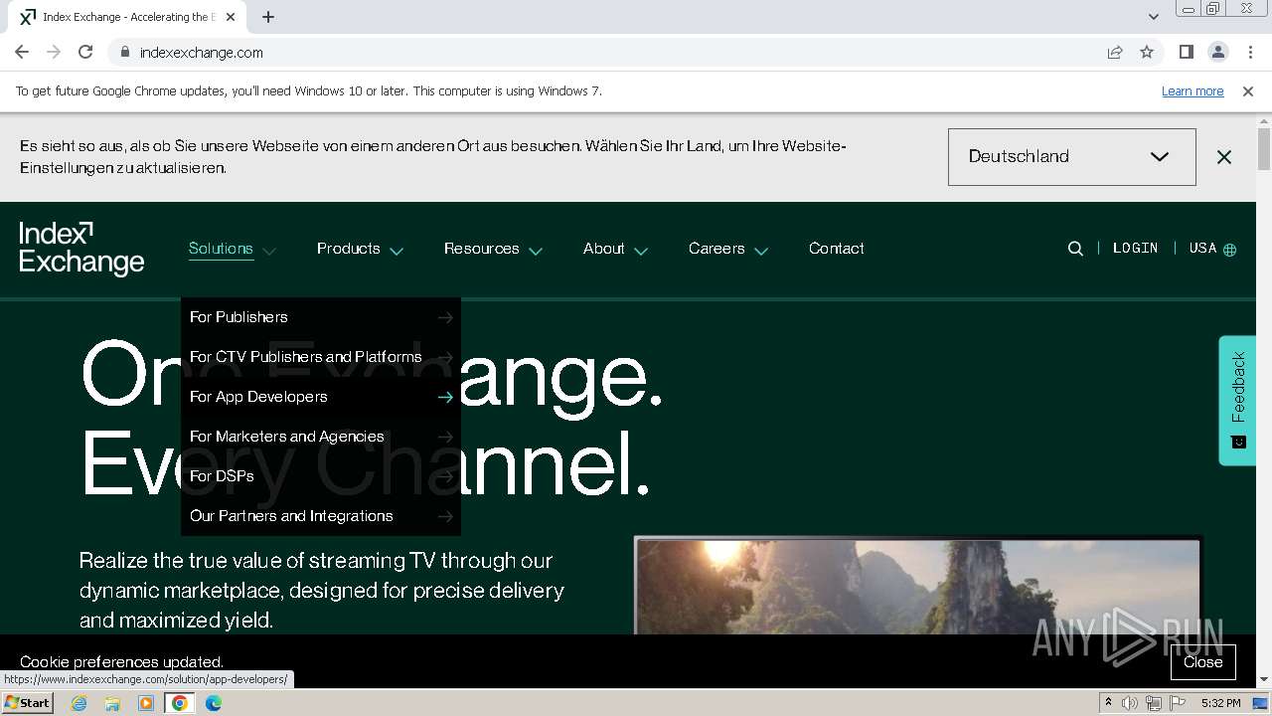Open Chrome's three-dot menu
Image resolution: width=1272 pixels, height=716 pixels.
[x=1249, y=52]
